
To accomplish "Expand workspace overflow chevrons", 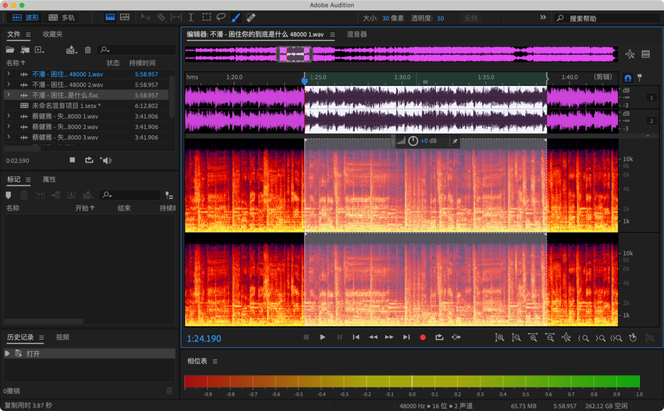I will coord(543,18).
